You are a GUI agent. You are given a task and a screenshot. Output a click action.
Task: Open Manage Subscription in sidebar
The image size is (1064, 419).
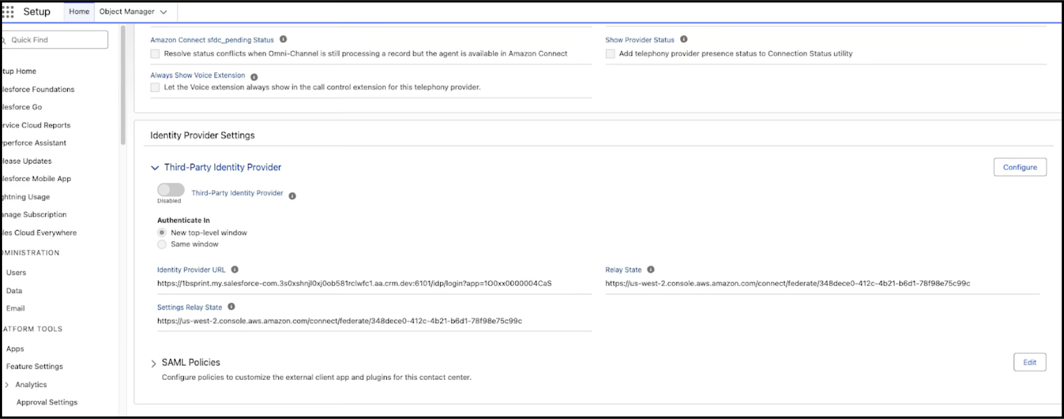point(33,214)
